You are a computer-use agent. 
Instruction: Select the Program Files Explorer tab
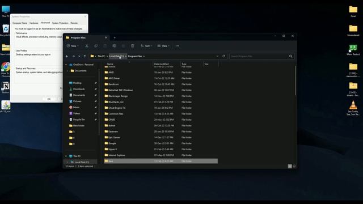coord(87,37)
